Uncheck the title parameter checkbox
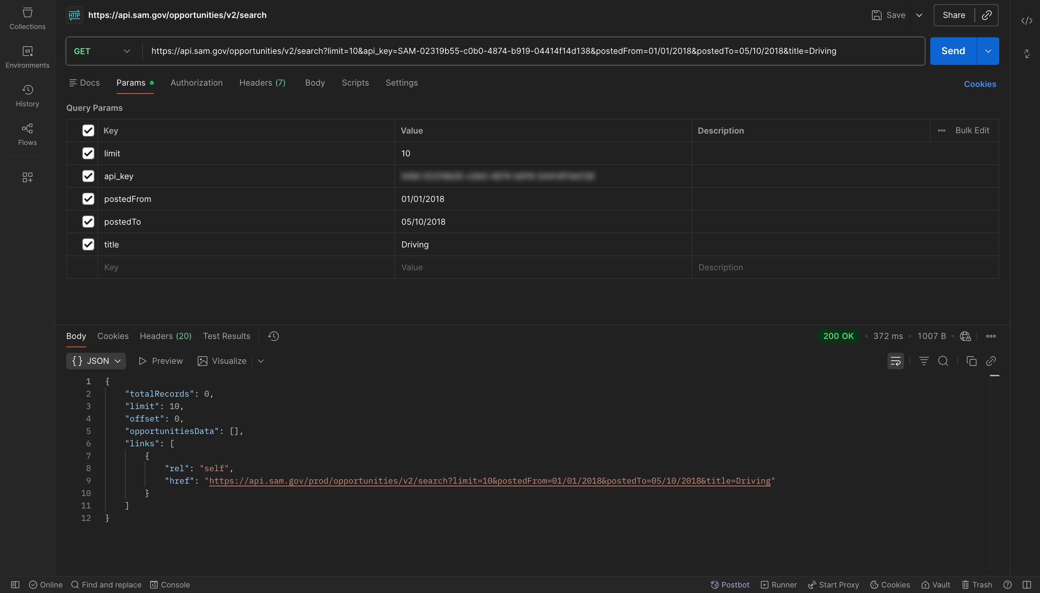 [x=88, y=244]
